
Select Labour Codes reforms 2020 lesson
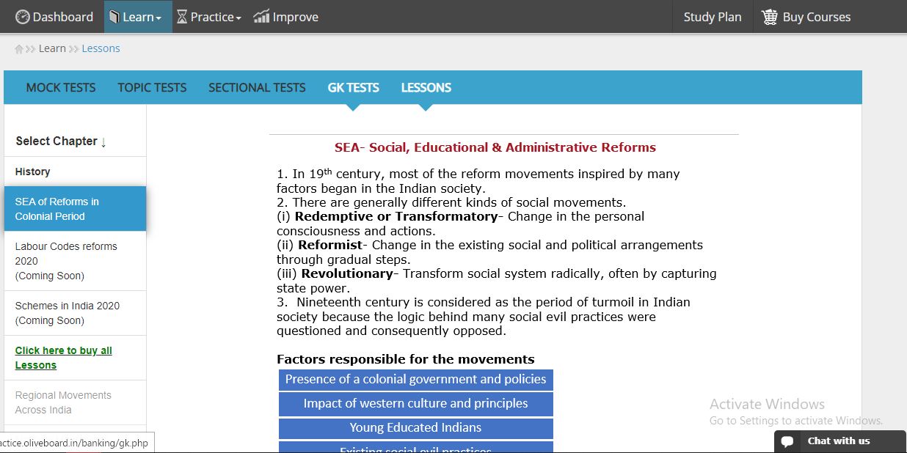click(x=75, y=261)
